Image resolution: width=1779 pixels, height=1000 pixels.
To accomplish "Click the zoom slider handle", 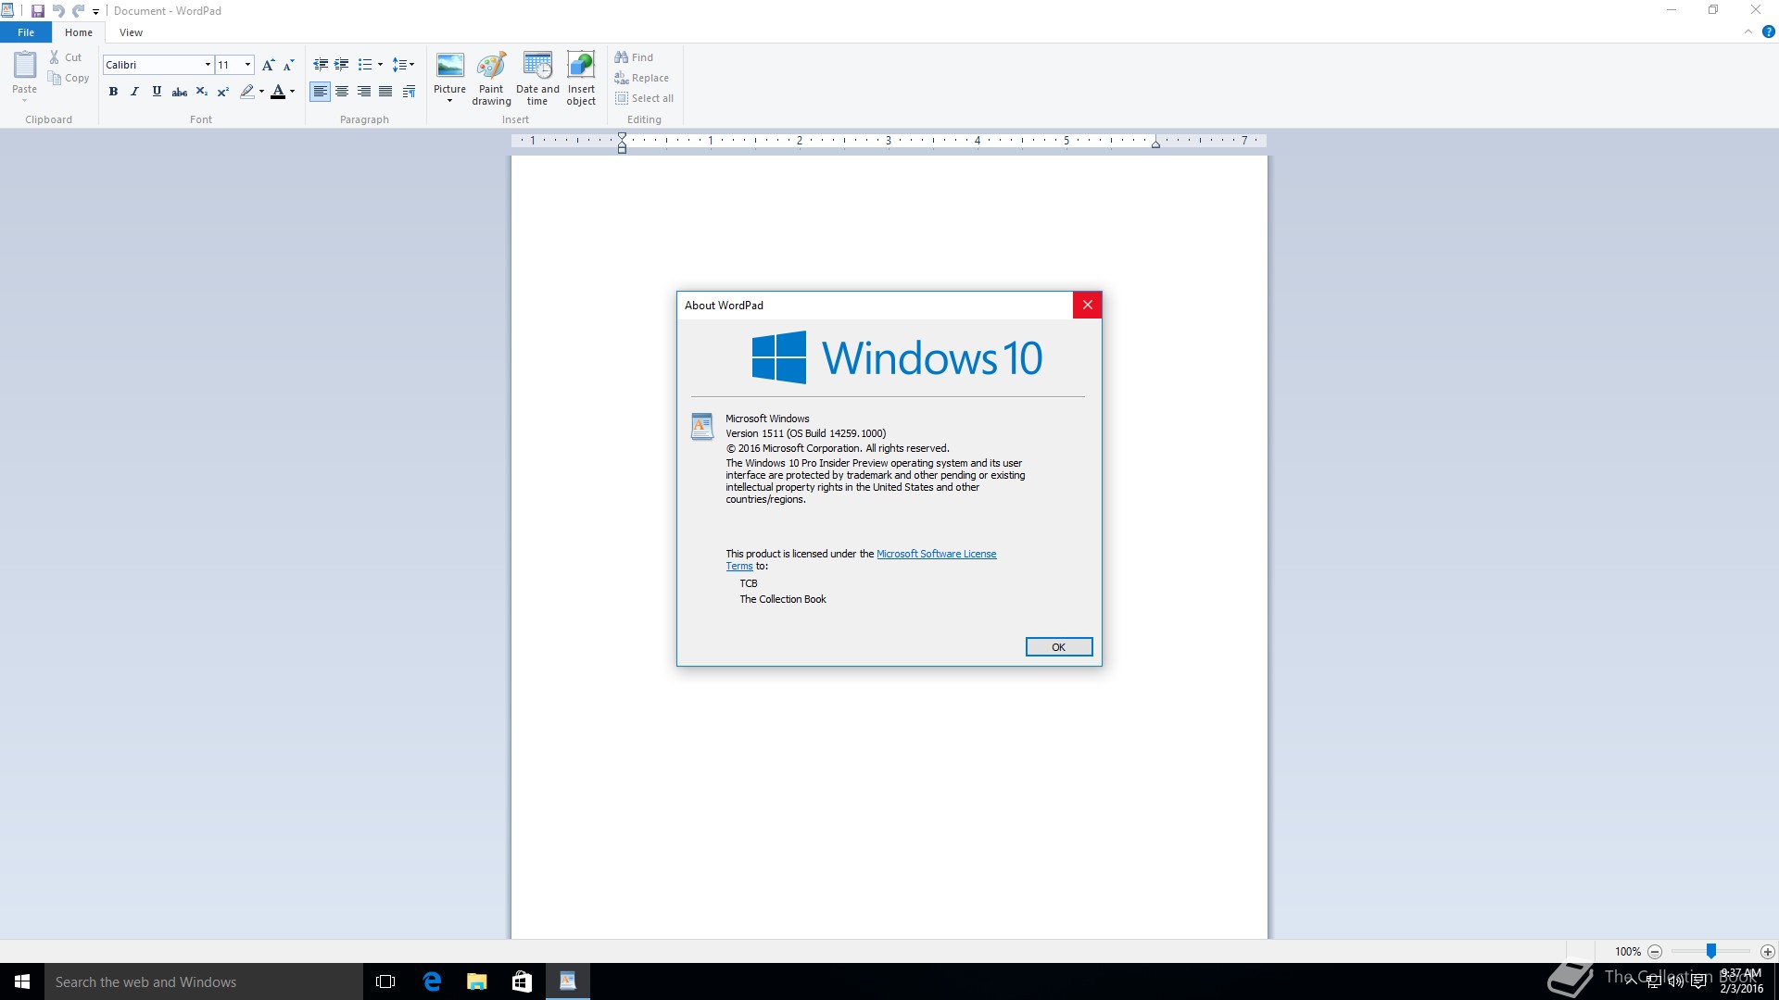I will click(x=1711, y=951).
